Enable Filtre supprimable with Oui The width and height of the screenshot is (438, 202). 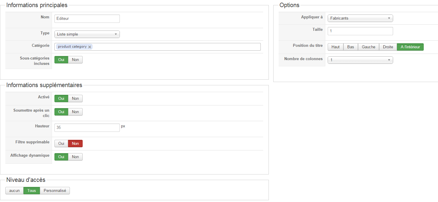point(61,144)
